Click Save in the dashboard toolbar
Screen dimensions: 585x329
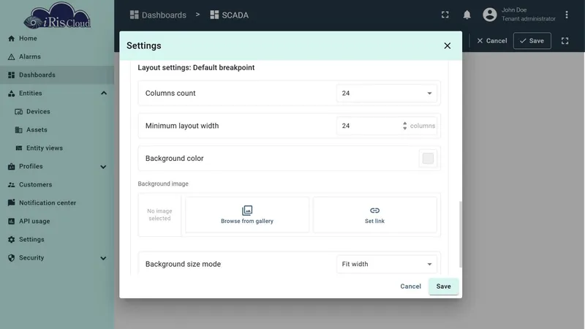(x=532, y=41)
